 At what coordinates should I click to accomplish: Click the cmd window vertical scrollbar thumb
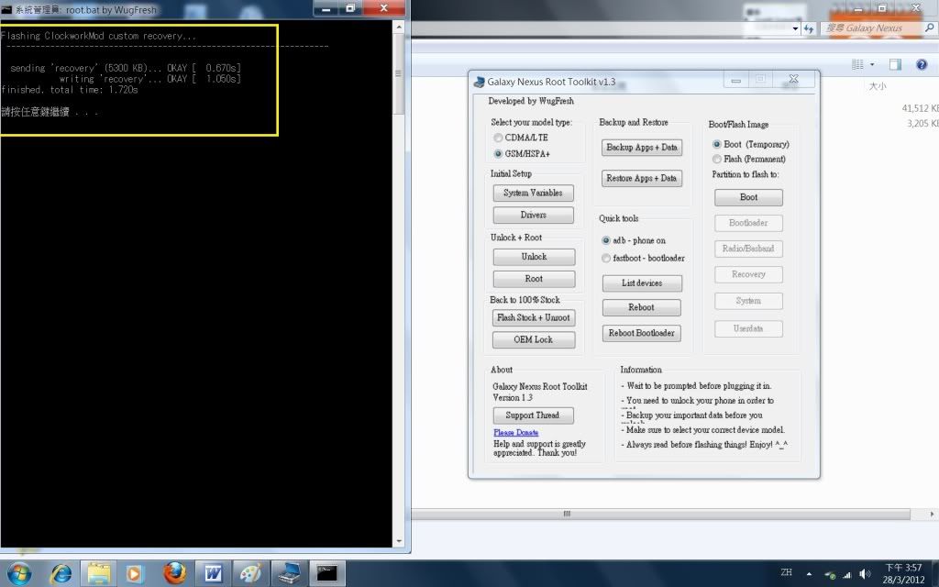tap(399, 74)
